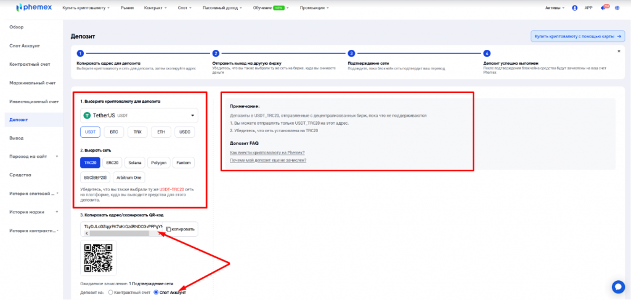Choose the ERC20 network
Image resolution: width=631 pixels, height=300 pixels.
[x=112, y=163]
